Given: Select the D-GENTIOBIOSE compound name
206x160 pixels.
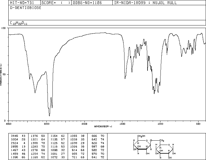Looking at the screenshot, I should point(26,8).
